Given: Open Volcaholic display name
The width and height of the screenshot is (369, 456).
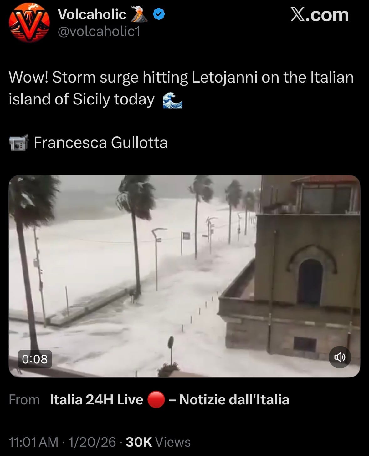Looking at the screenshot, I should click(92, 14).
